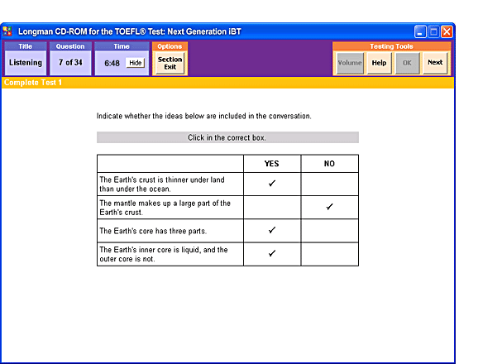Click YES checkmark for inner core row
The width and height of the screenshot is (478, 364).
272,253
